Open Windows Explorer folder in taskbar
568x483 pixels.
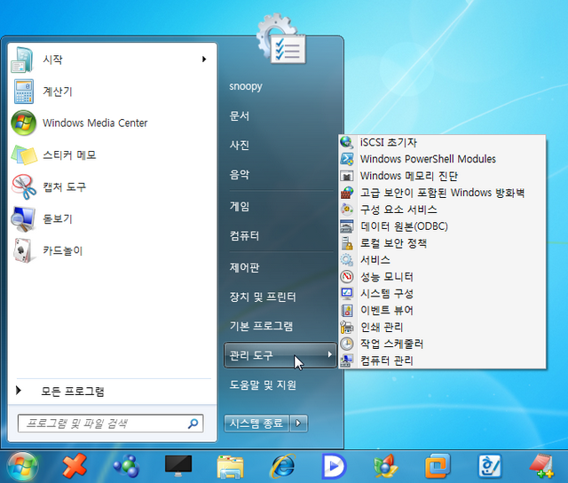click(231, 467)
